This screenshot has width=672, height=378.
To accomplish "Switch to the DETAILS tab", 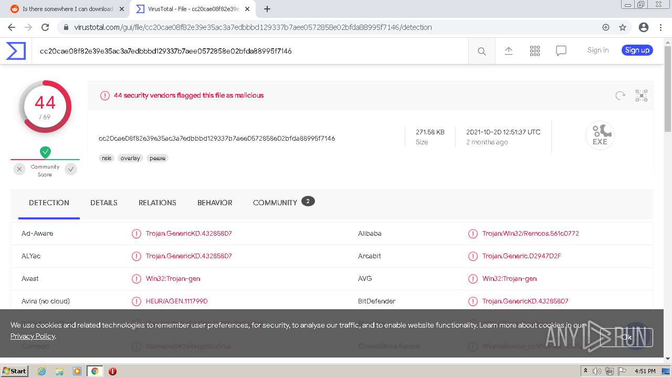I will (104, 203).
